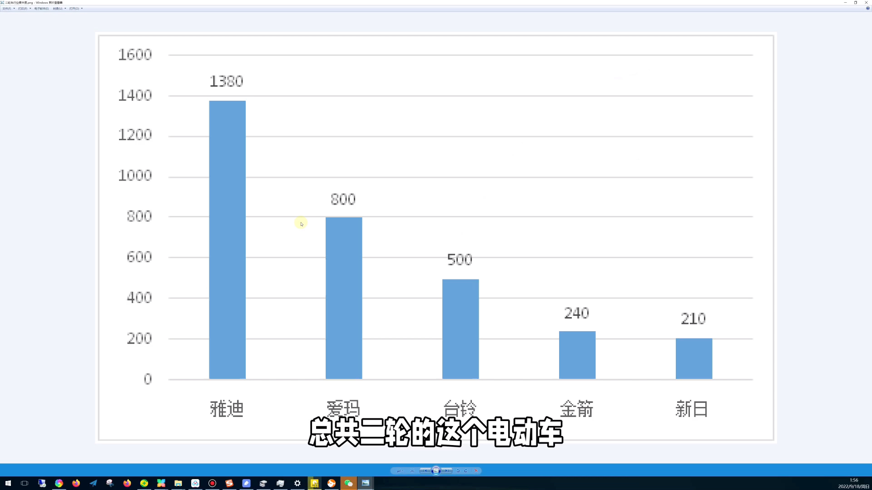872x490 pixels.
Task: Open the 360 green browser icon
Action: pyautogui.click(x=144, y=483)
